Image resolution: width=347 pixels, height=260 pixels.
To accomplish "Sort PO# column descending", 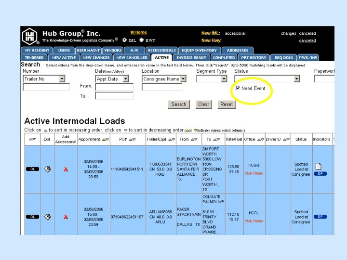I will point(134,140).
